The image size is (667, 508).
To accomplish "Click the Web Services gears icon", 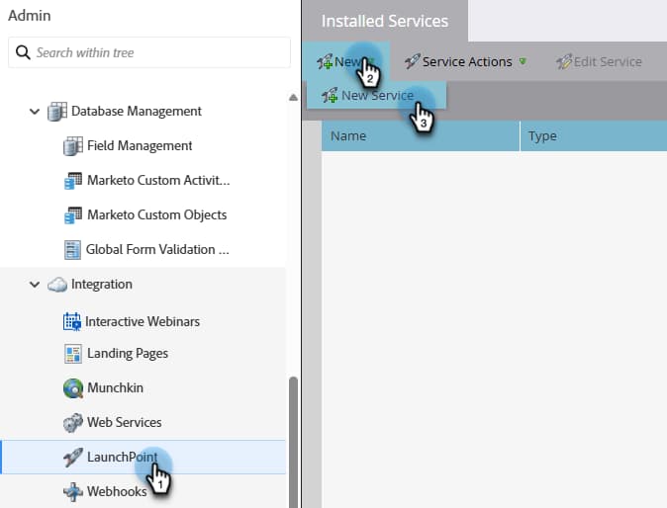I will 73,423.
